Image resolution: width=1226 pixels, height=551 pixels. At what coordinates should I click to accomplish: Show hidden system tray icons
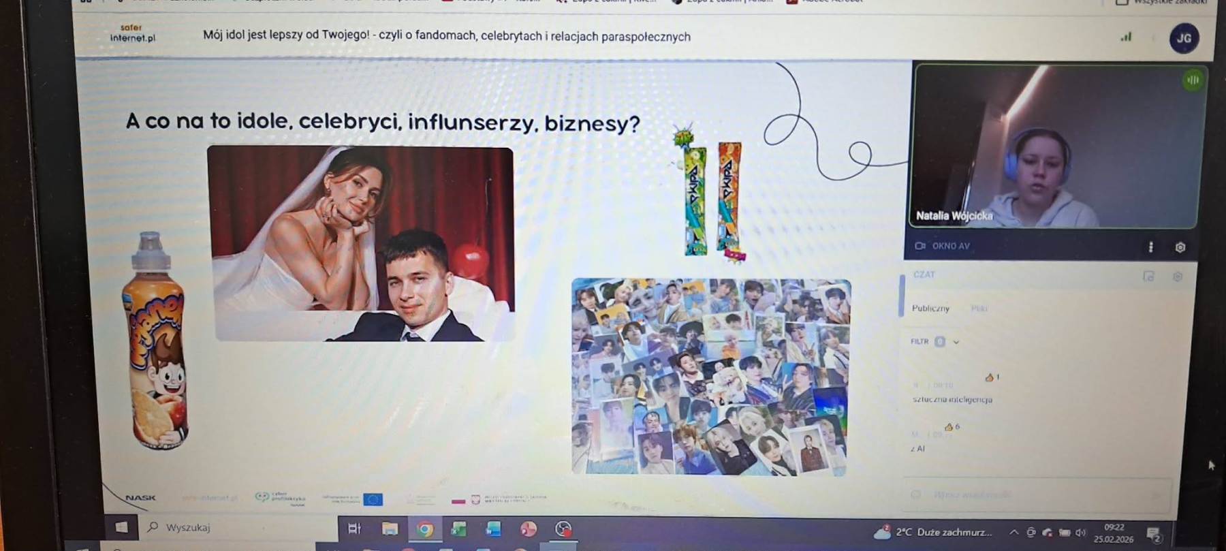[1013, 533]
